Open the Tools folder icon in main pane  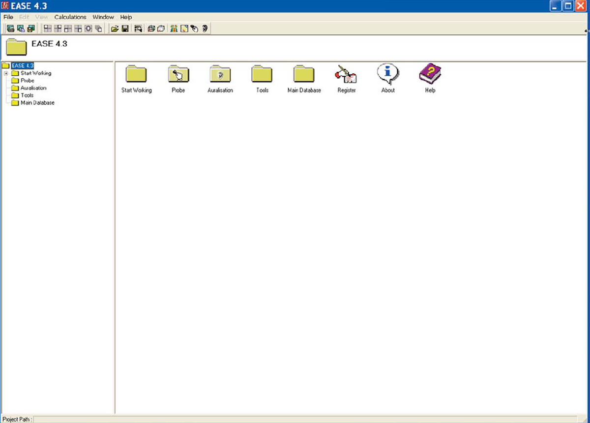[262, 74]
